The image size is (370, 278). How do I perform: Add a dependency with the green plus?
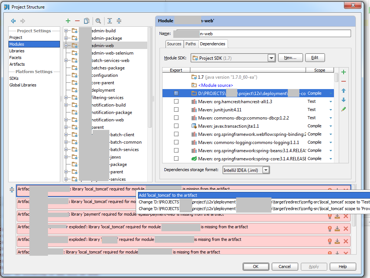tap(344, 72)
